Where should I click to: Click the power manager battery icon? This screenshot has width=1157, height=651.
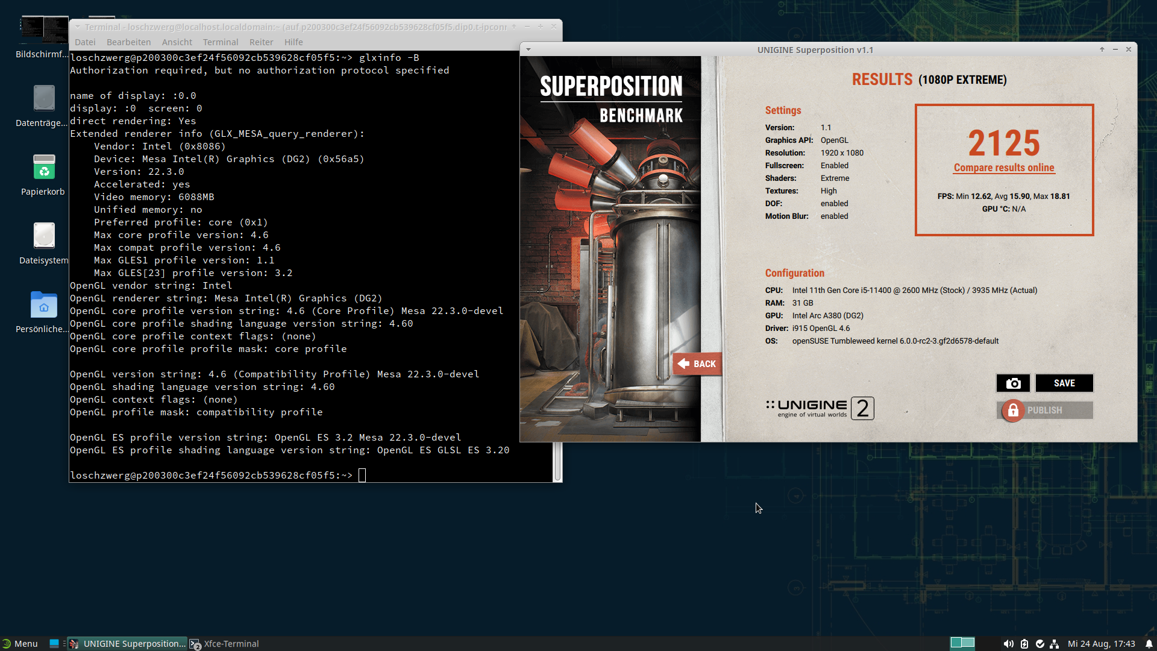[x=1024, y=644]
